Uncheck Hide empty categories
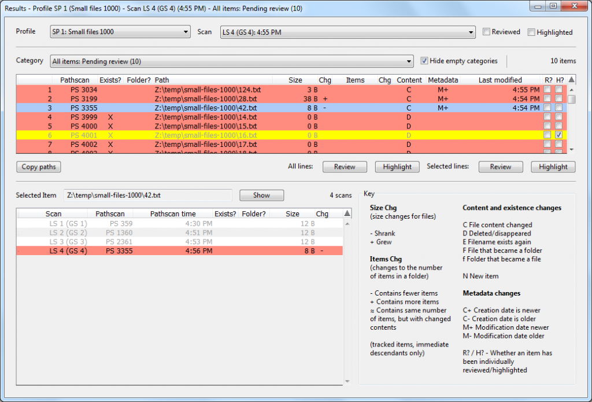592x402 pixels. 424,61
